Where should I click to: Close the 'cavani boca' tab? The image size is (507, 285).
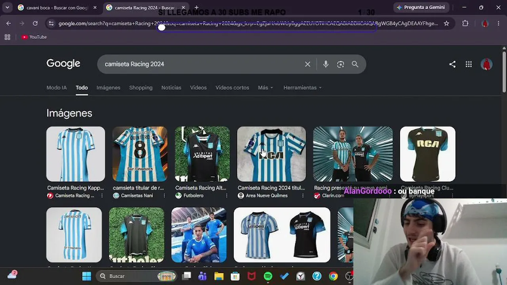pos(95,8)
